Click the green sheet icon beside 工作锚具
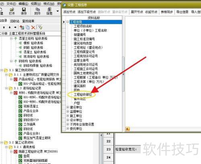This screenshot has width=201, height=164. (x=20, y=125)
